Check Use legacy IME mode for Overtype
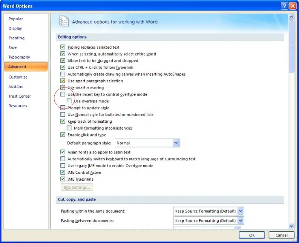The height and width of the screenshot is (243, 299). tap(63, 166)
